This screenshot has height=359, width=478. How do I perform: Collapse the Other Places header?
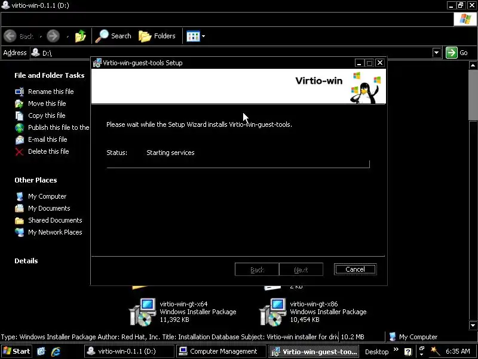[36, 180]
